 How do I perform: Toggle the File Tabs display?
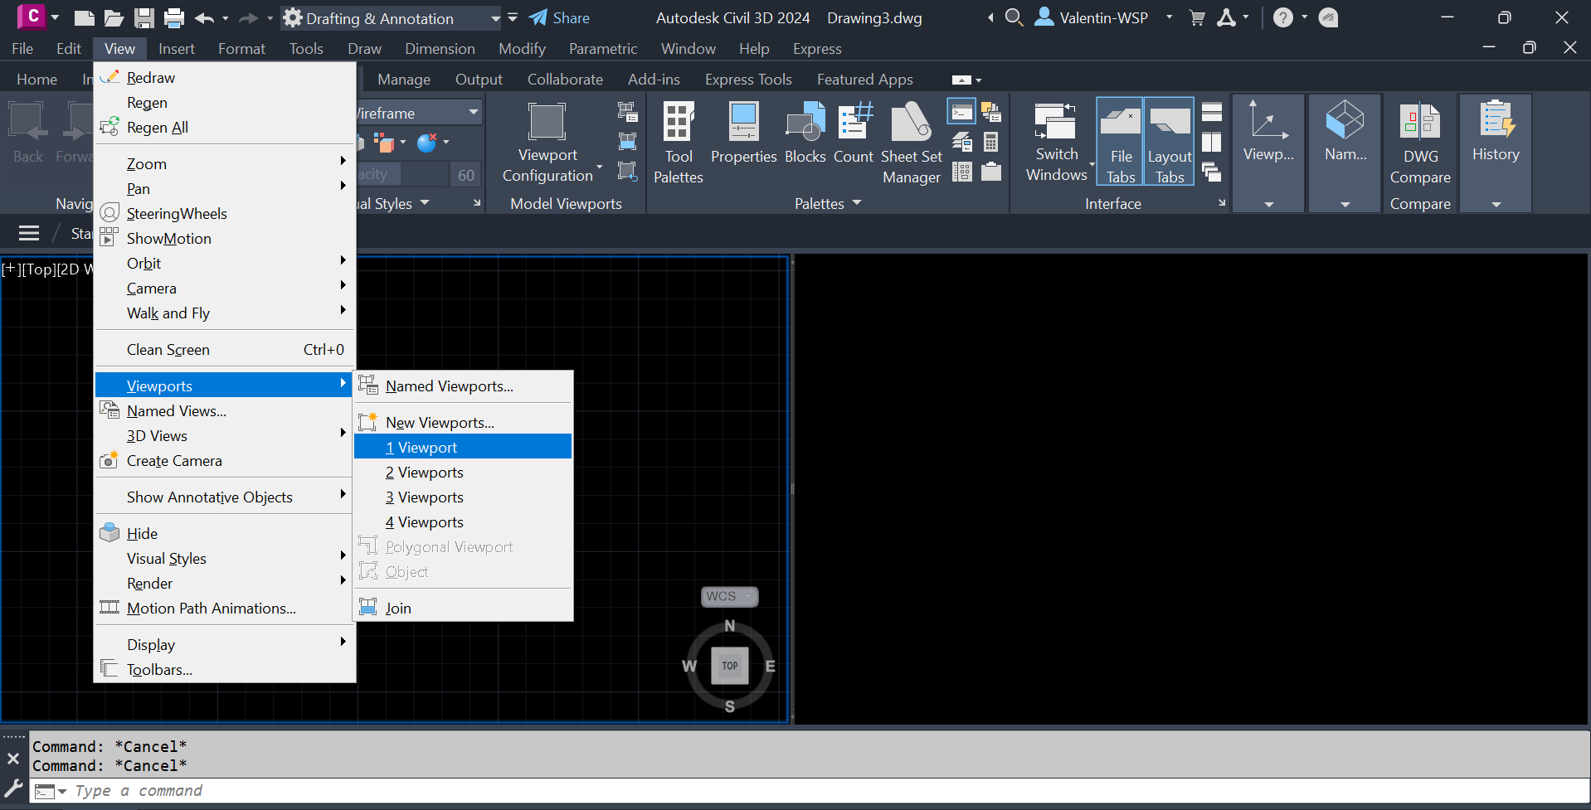coord(1119,141)
